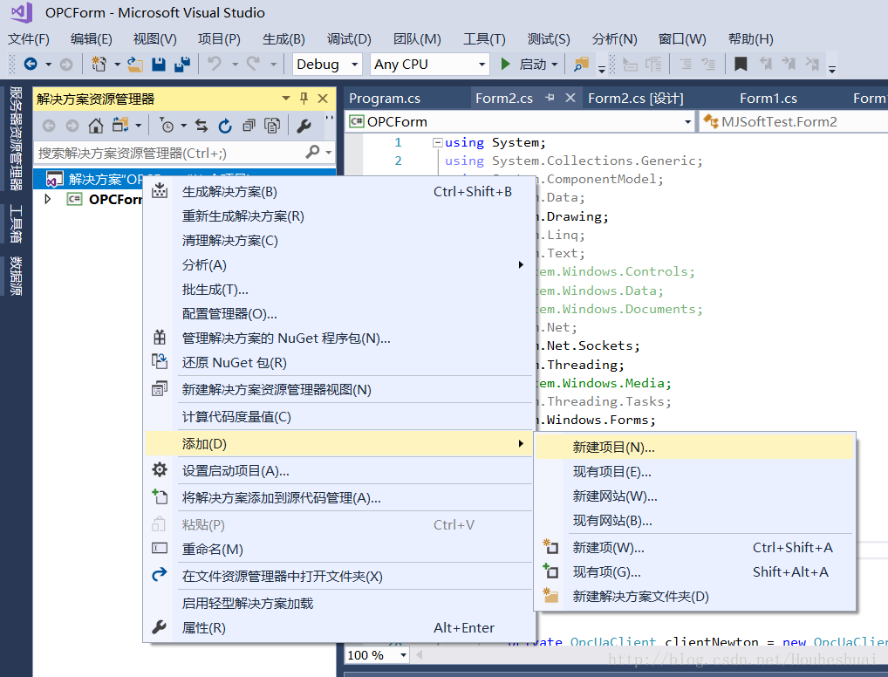The image size is (888, 677).
Task: Click the pin icon on Solution Explorer panel
Action: click(304, 99)
